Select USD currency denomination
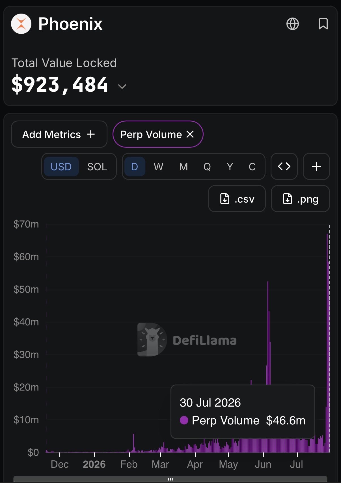 point(61,167)
